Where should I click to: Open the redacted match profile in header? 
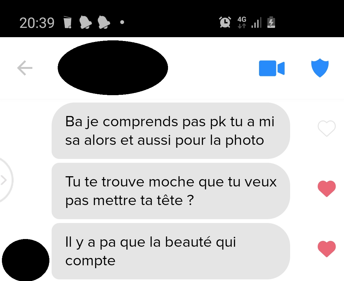[113, 68]
